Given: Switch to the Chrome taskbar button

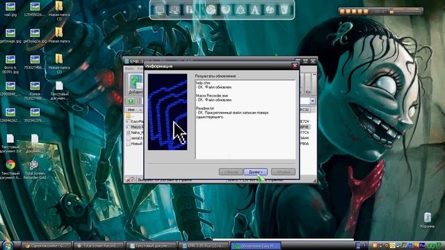Looking at the screenshot, I should coord(47,246).
